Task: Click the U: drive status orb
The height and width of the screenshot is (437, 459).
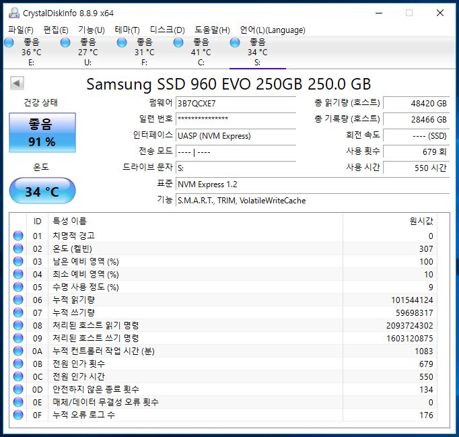Action: click(65, 43)
